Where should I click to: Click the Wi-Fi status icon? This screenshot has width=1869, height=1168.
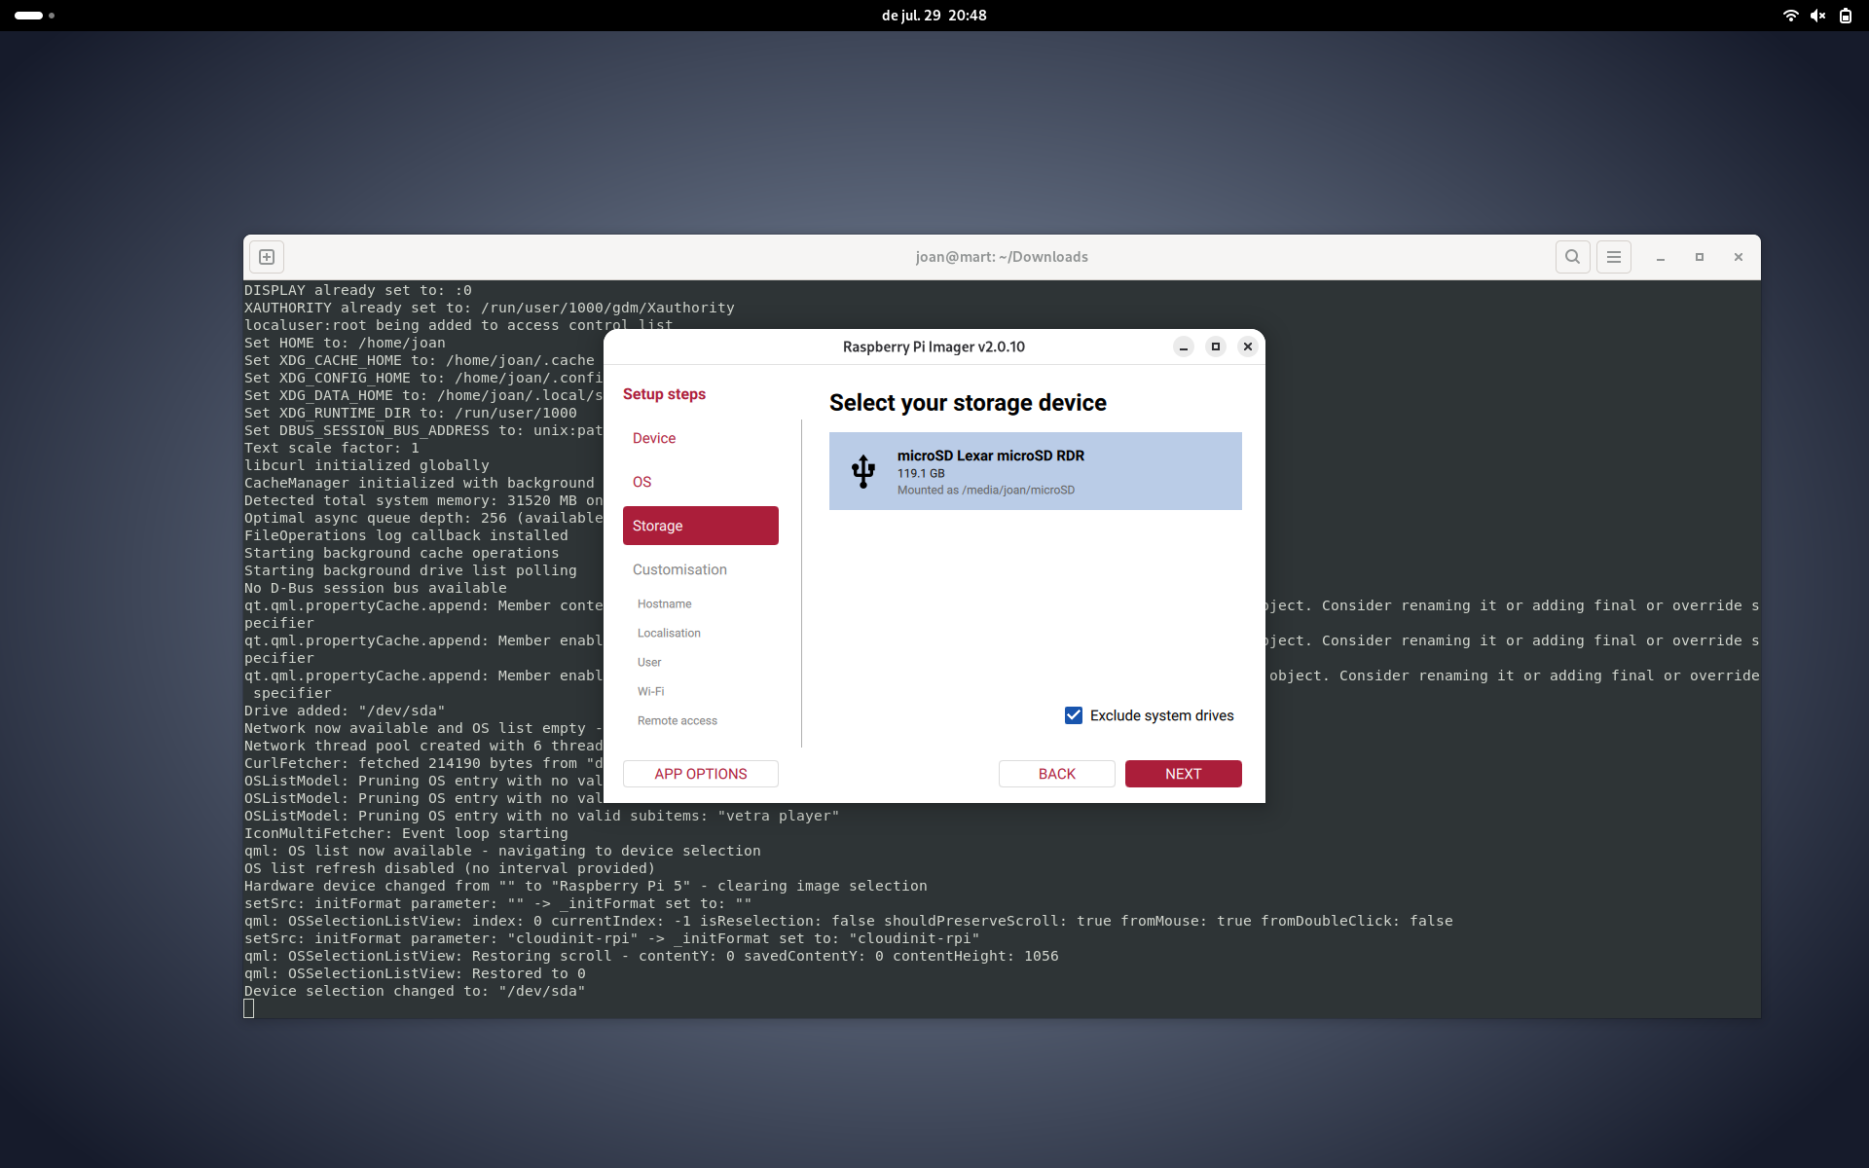1790,16
